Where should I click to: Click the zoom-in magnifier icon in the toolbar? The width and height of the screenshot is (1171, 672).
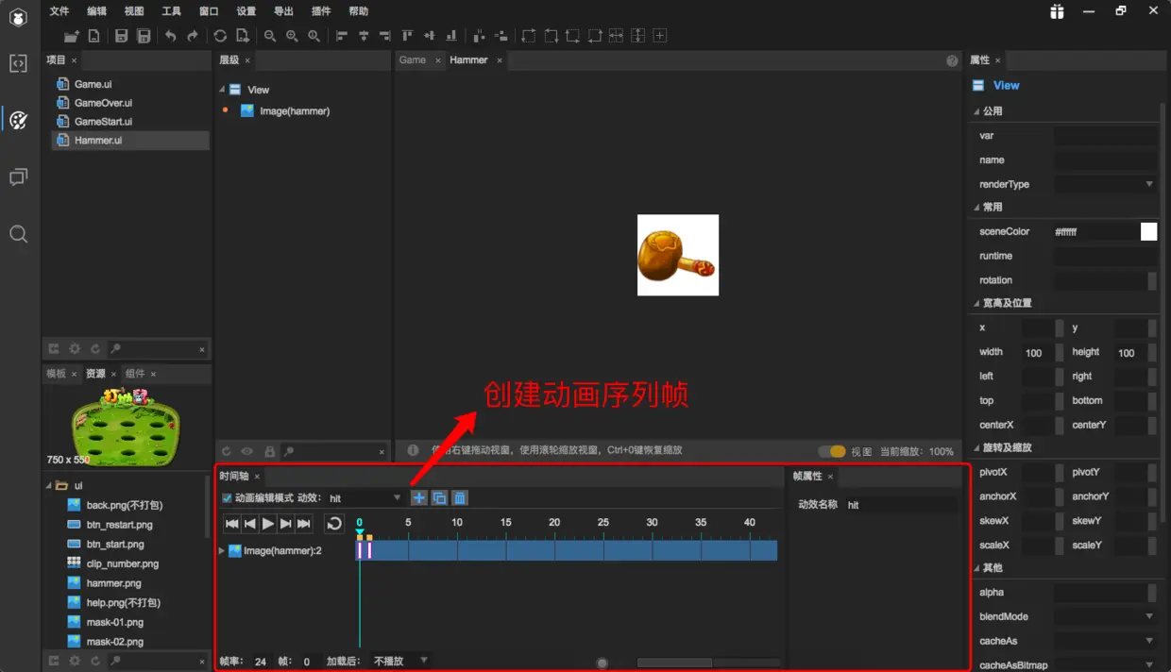pyautogui.click(x=293, y=36)
